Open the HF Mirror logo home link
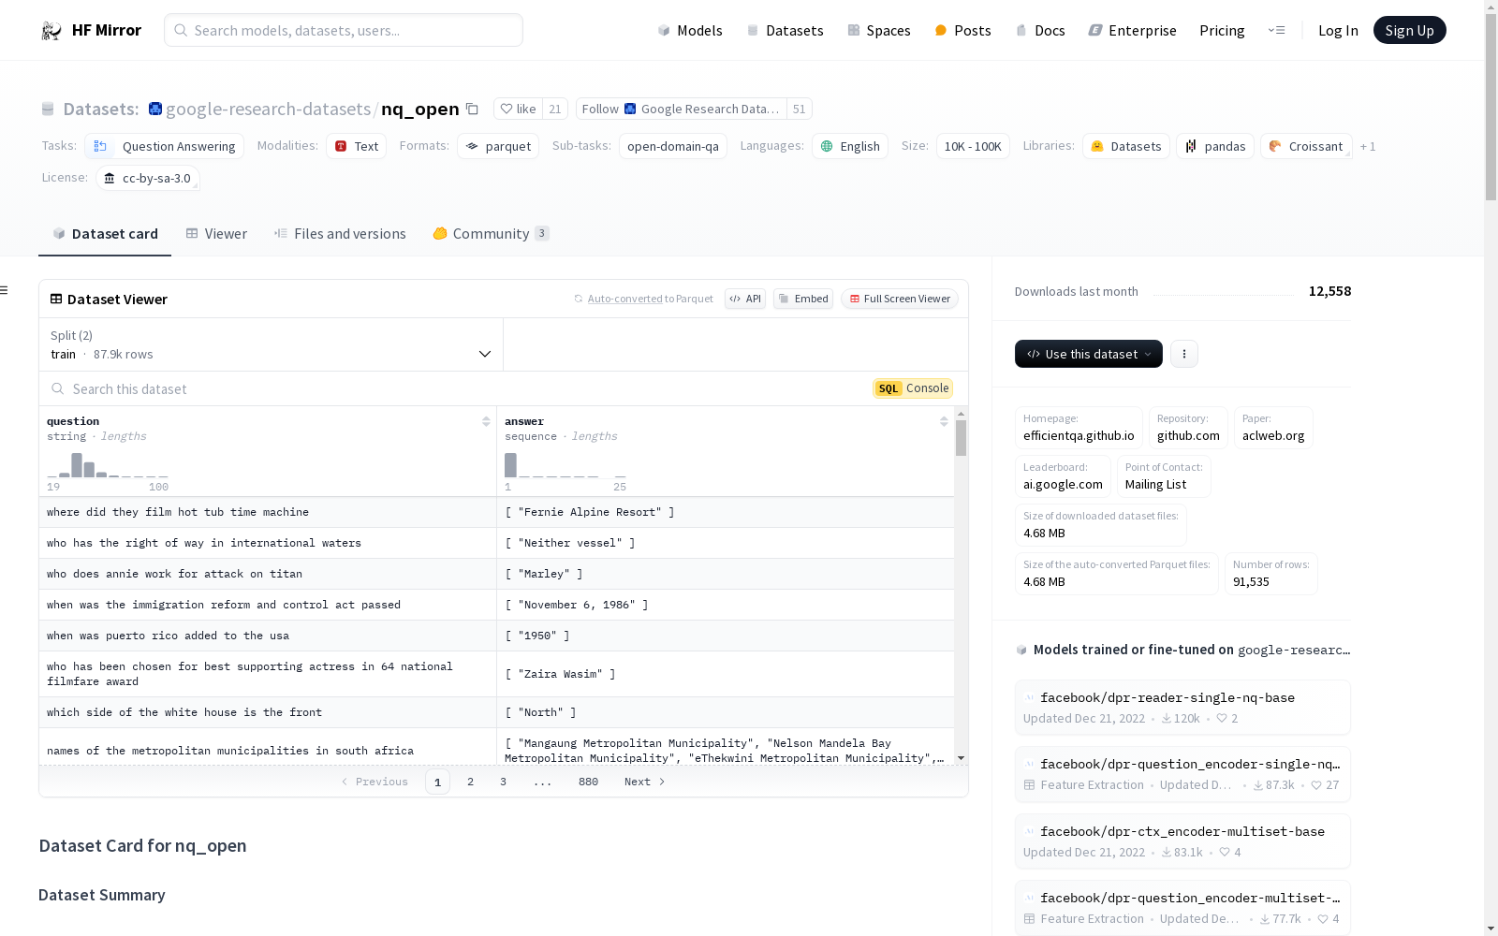This screenshot has height=936, width=1498. 91,30
